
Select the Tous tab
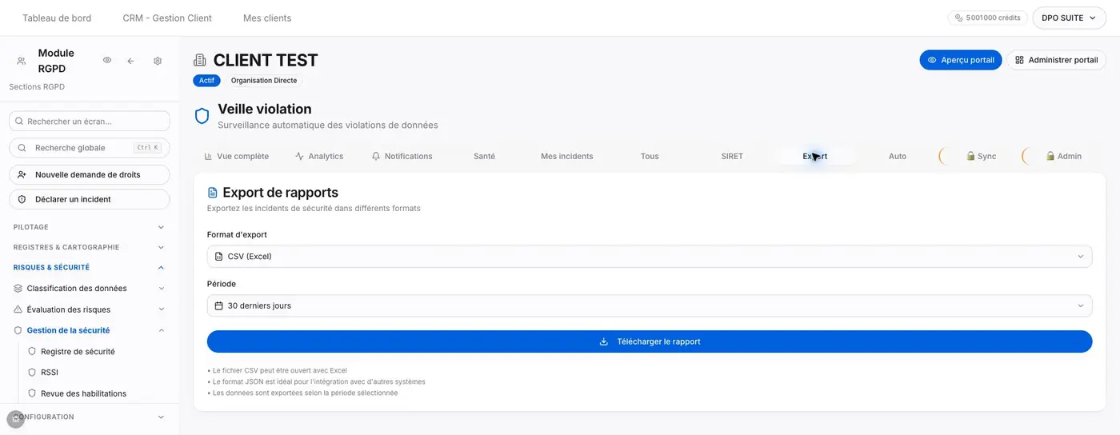(x=650, y=156)
